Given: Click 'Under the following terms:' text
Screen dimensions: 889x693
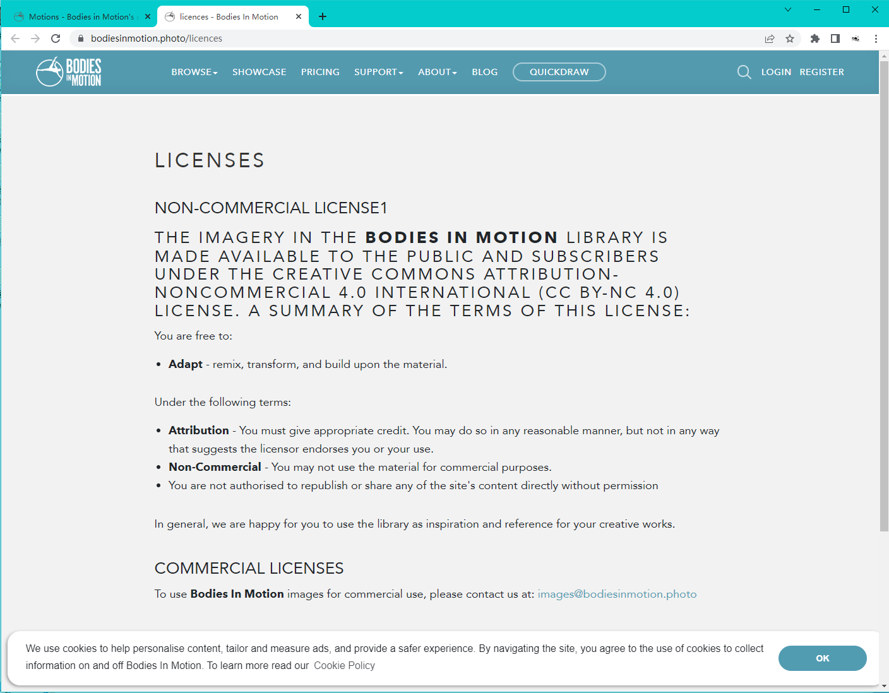Looking at the screenshot, I should (223, 402).
